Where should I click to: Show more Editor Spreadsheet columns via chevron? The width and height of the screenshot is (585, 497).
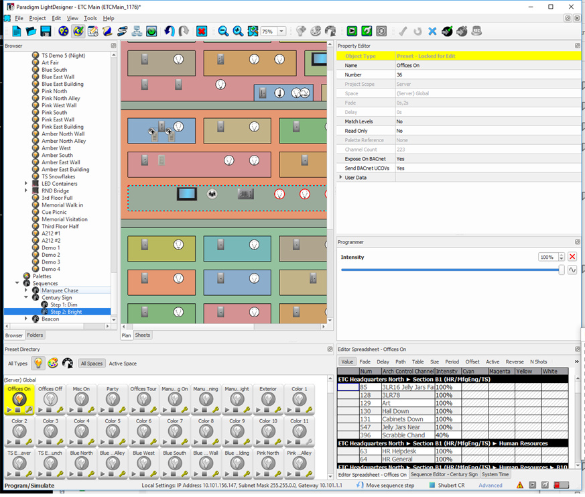(576, 362)
